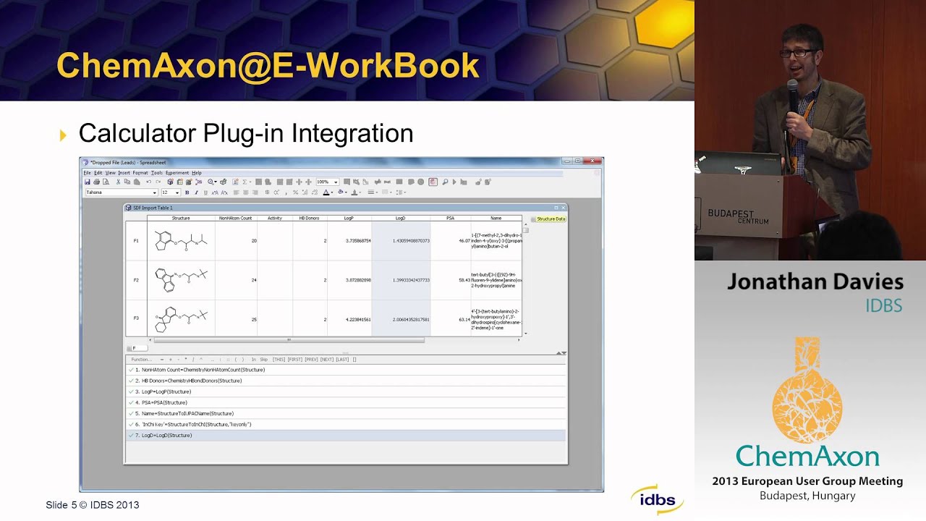
Task: Click the font color 'A' swatch
Action: pos(326,192)
